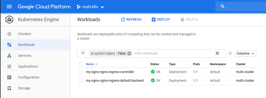Open the hamburger navigation menu
266x98 pixels.
pyautogui.click(x=9, y=7)
